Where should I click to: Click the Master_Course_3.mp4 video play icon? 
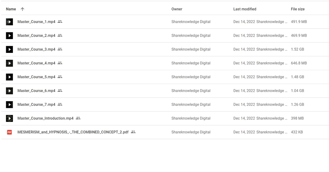coord(10,49)
